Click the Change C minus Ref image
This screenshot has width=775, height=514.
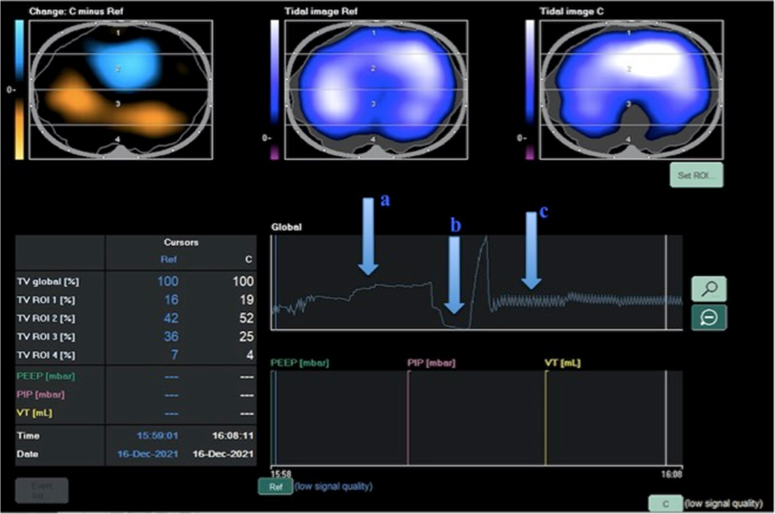121,90
